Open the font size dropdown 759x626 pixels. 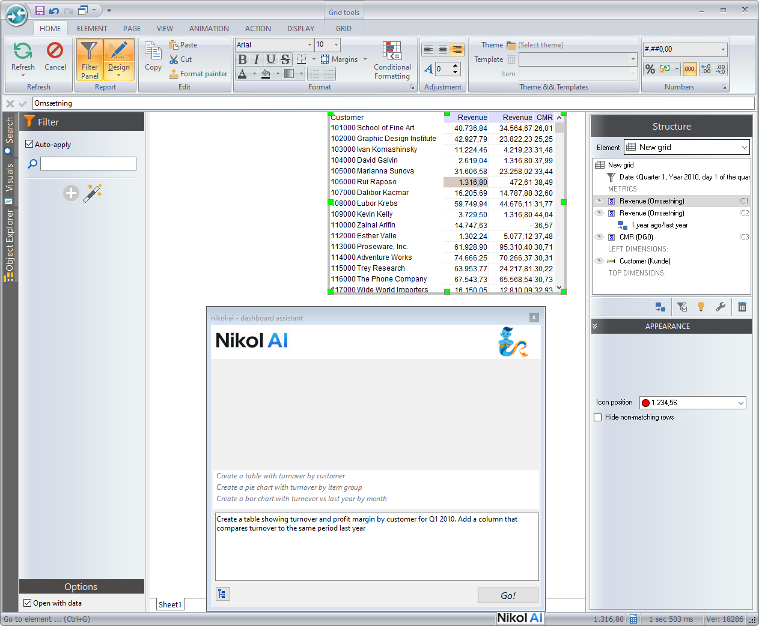(x=336, y=44)
